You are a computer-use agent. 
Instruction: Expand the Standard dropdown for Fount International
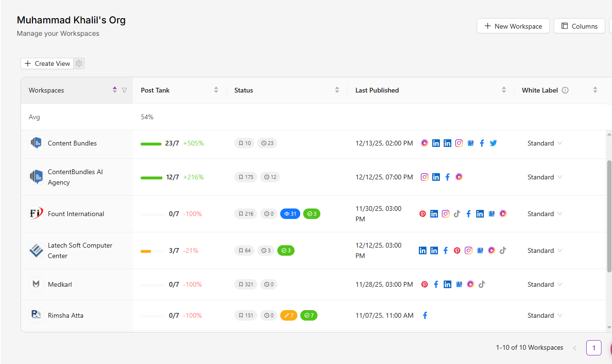[x=545, y=214]
